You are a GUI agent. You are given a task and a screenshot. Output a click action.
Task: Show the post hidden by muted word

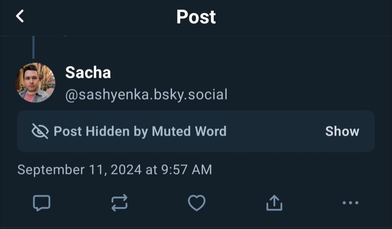342,132
